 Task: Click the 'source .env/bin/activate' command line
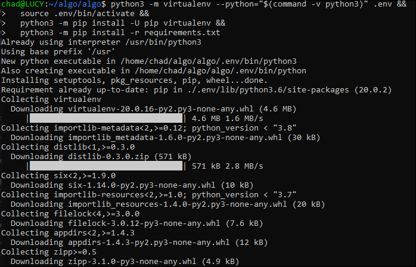click(85, 14)
